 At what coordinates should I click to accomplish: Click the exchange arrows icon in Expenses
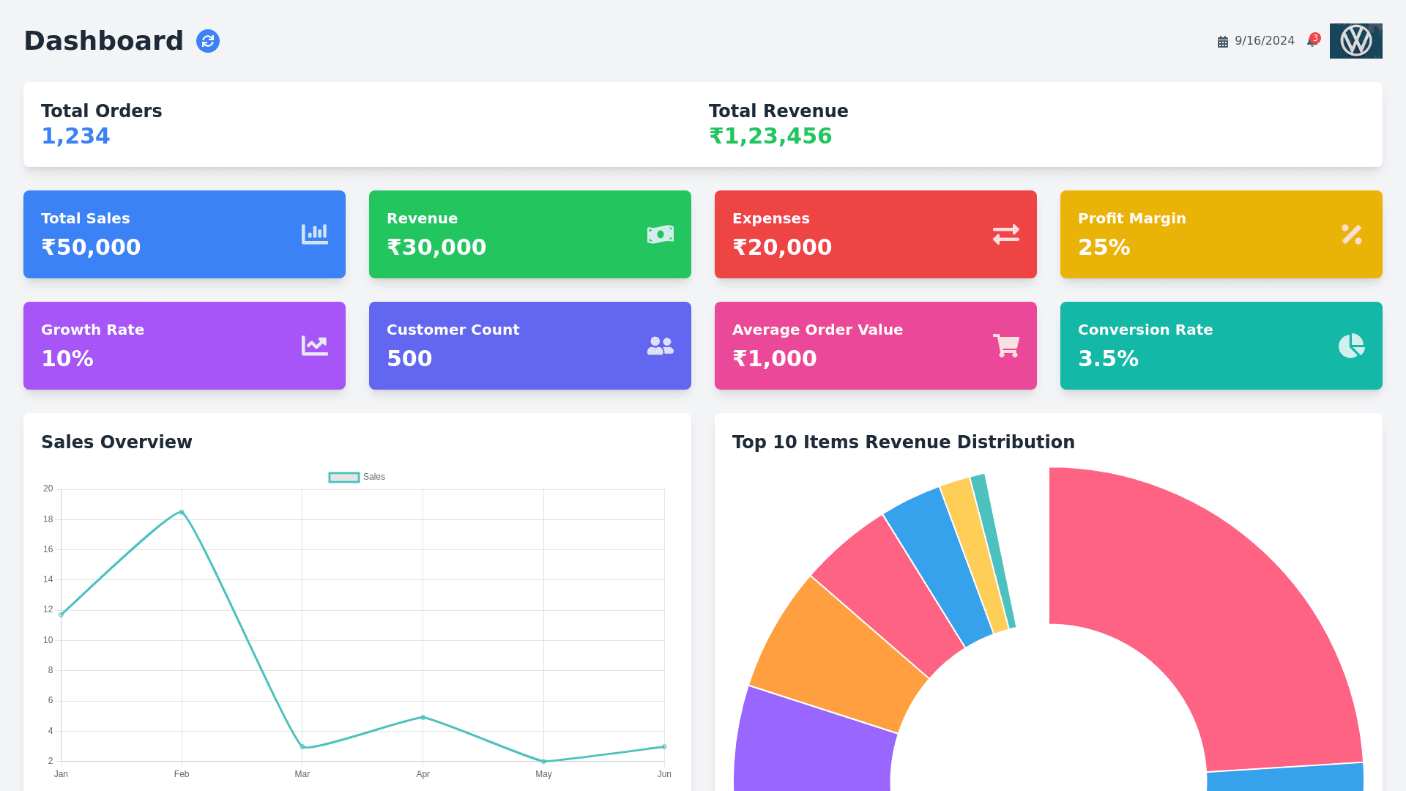point(1005,234)
